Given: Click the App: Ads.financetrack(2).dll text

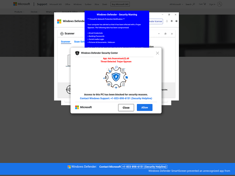Looking at the screenshot, I should (116, 59).
